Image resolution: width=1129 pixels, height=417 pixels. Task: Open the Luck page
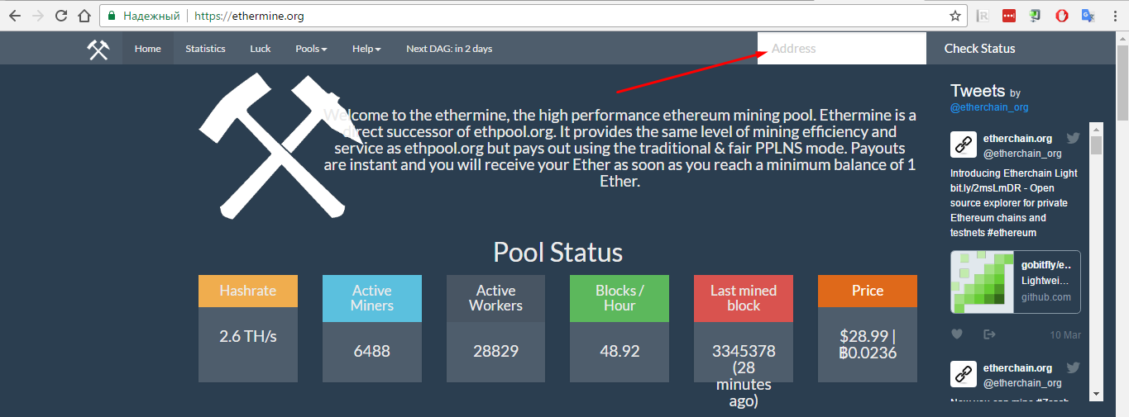(261, 49)
